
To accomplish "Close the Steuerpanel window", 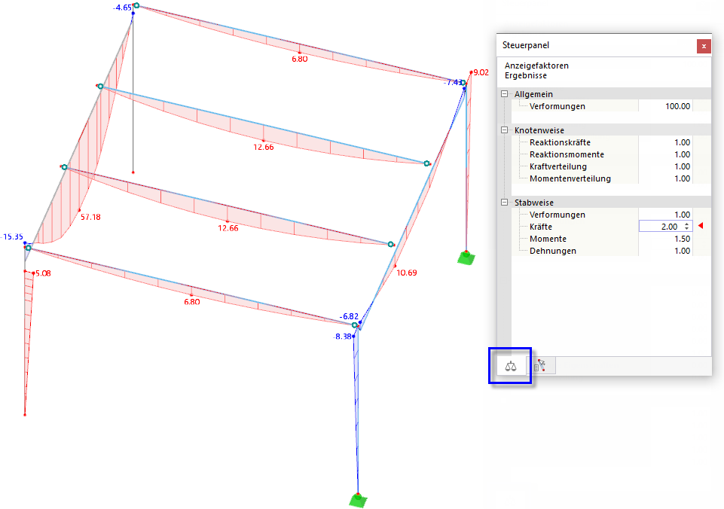I will pos(703,46).
